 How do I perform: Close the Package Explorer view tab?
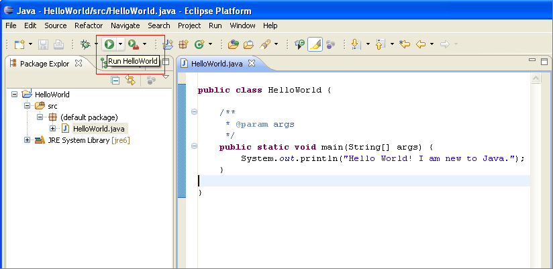tap(79, 63)
